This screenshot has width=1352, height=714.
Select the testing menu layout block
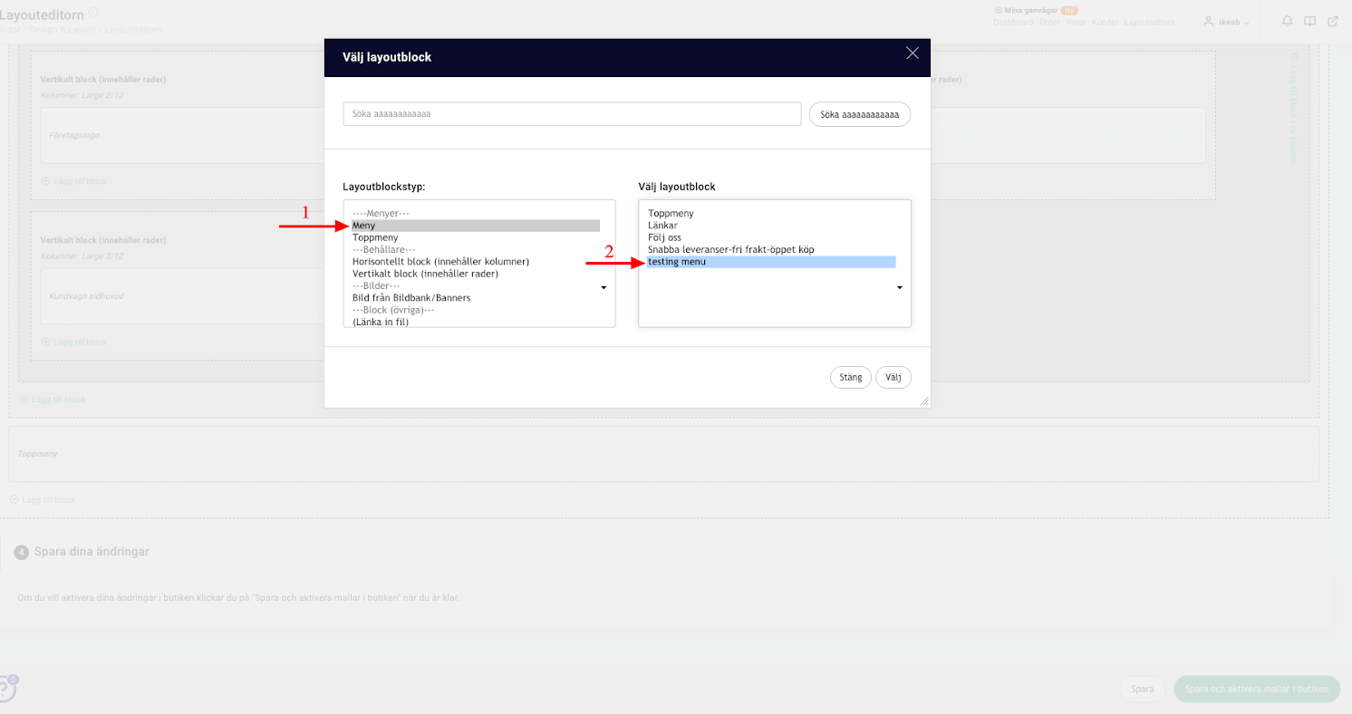coord(771,262)
